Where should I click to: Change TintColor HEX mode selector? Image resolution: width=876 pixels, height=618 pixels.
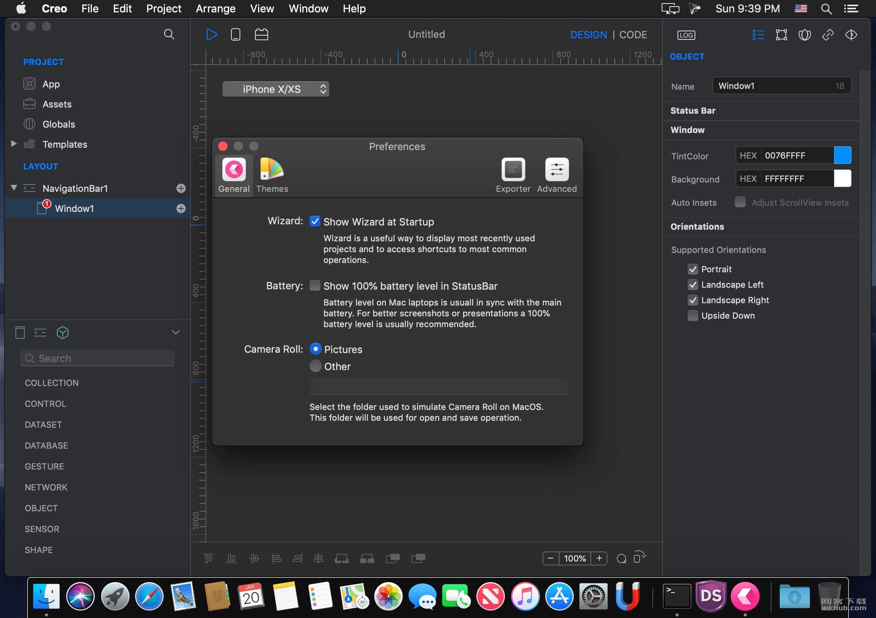coord(748,155)
